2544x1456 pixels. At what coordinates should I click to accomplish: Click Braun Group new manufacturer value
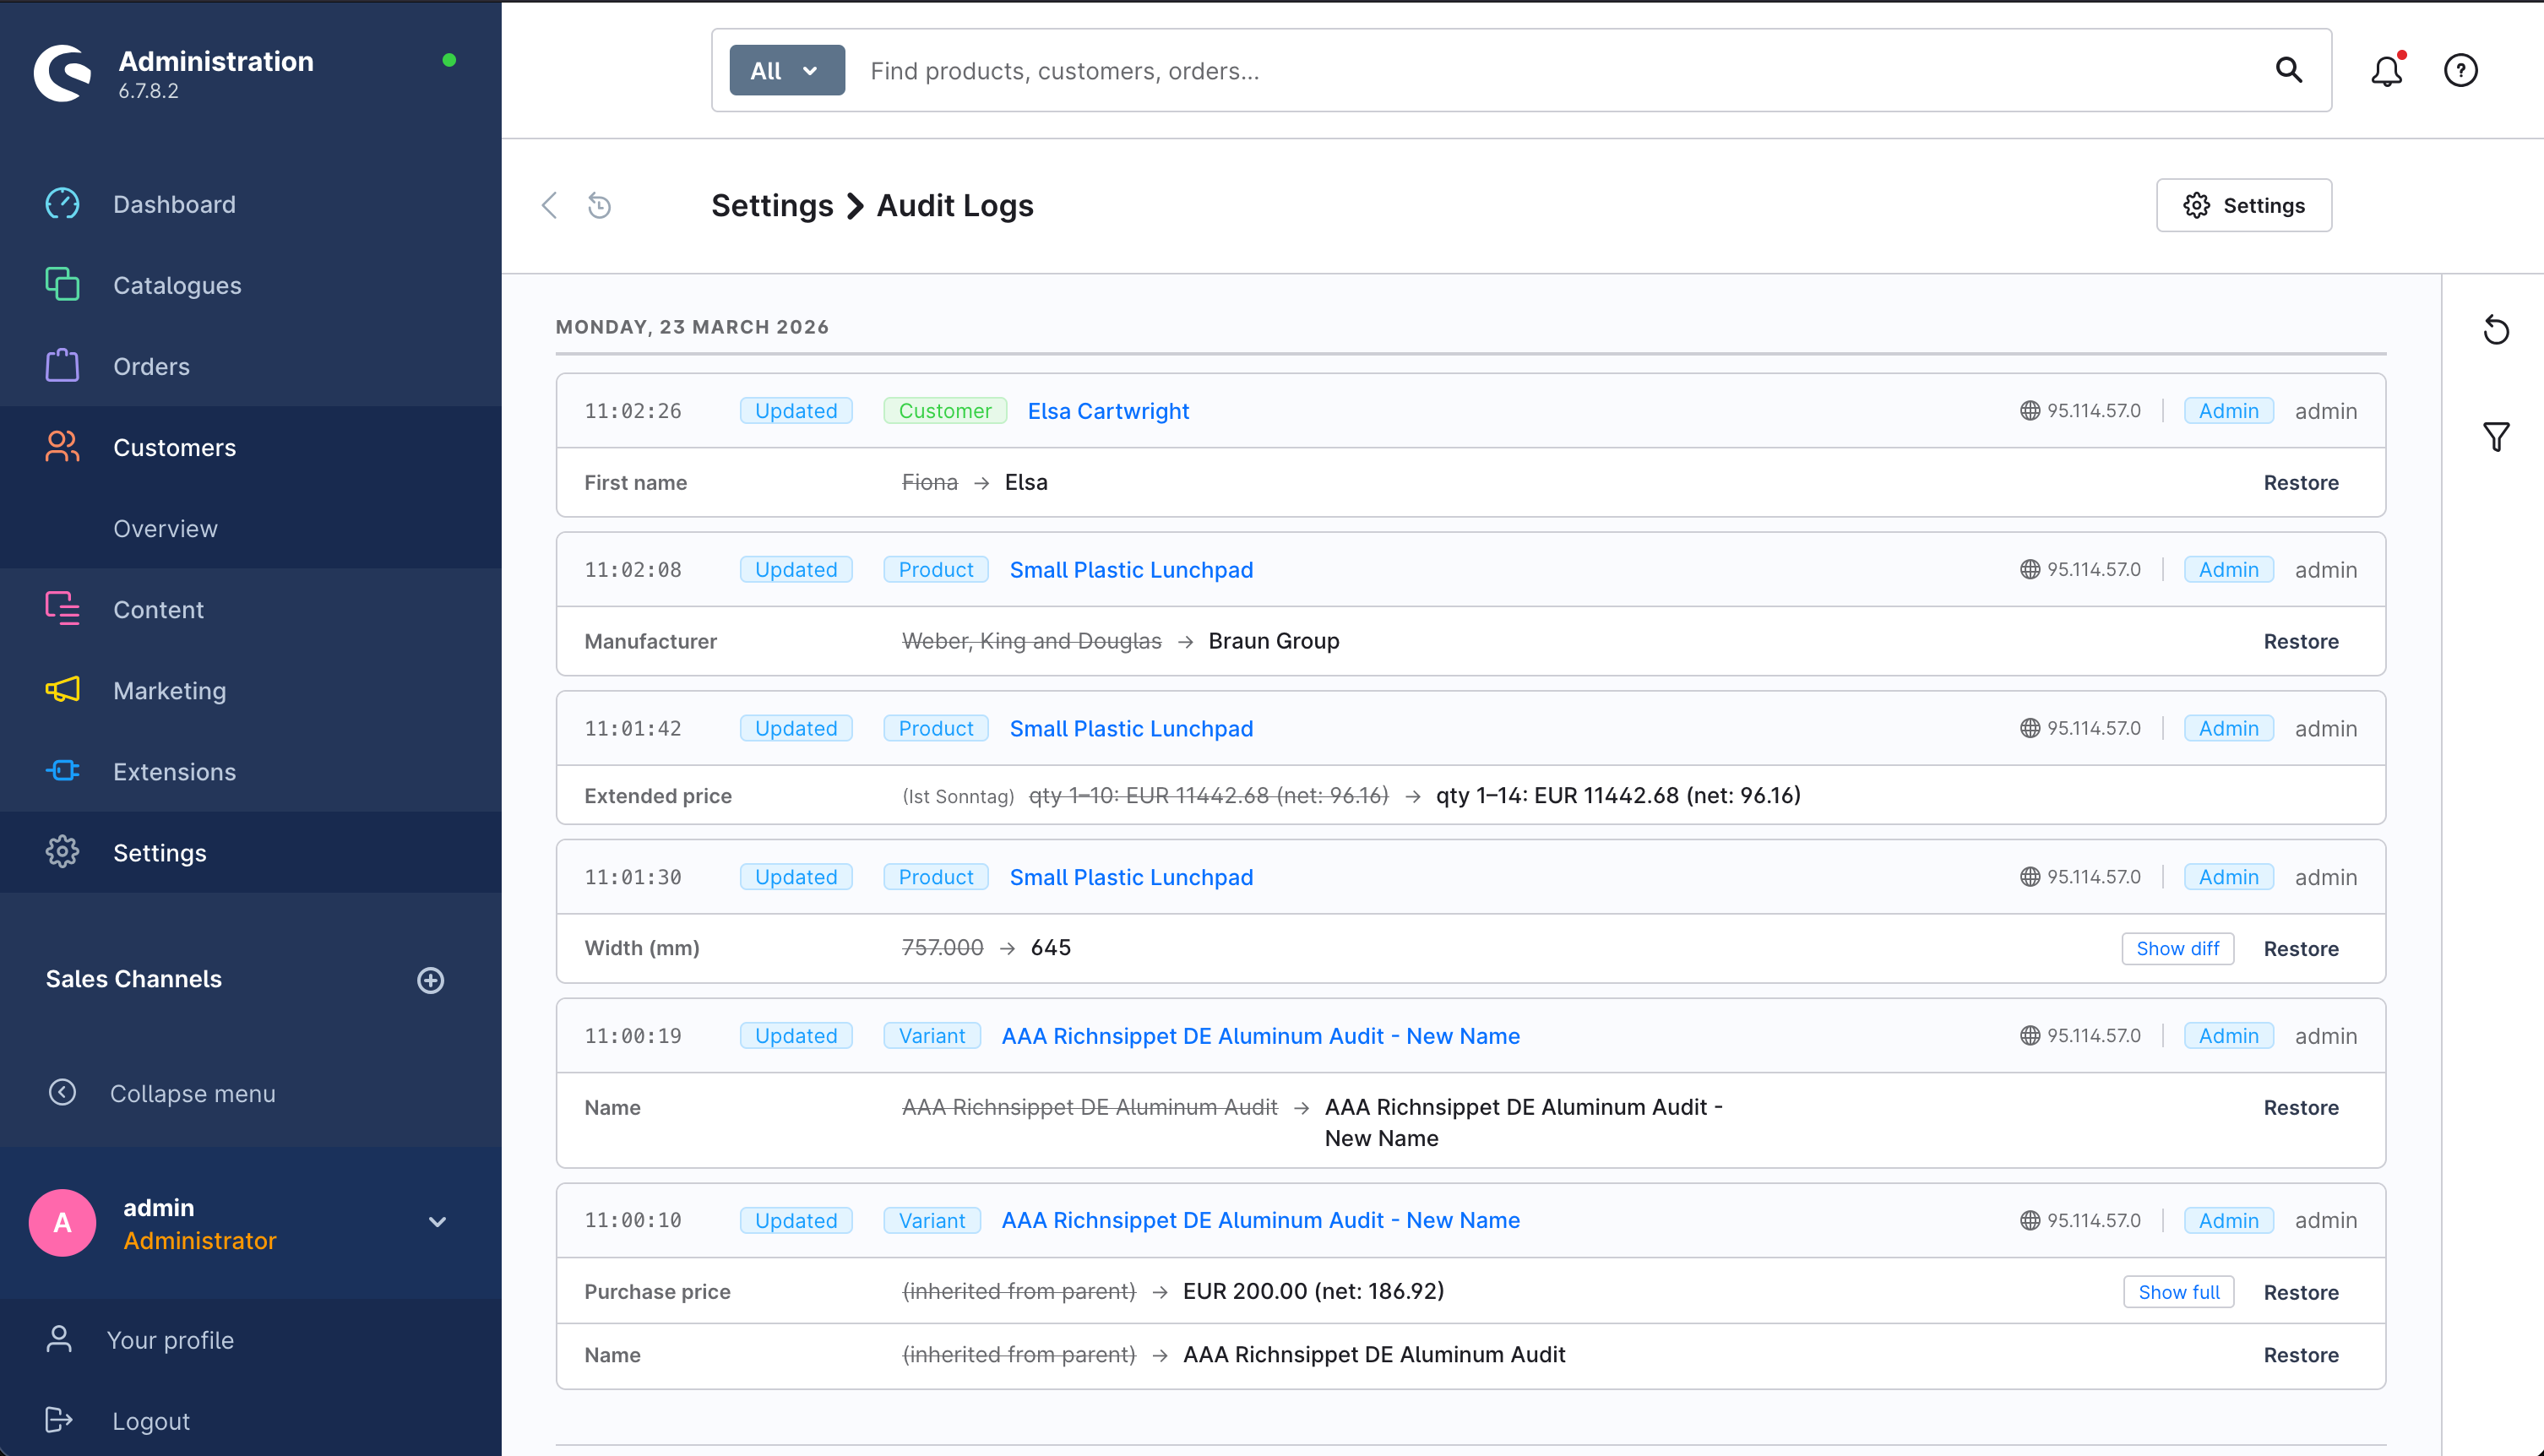tap(1273, 641)
